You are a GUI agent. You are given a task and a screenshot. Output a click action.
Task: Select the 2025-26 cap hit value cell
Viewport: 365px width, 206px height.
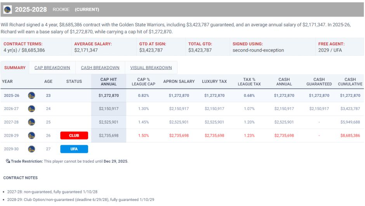click(x=109, y=95)
